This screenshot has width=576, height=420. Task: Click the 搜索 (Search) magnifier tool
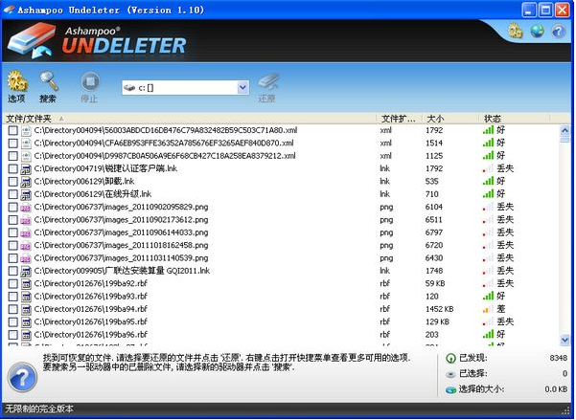click(x=48, y=86)
